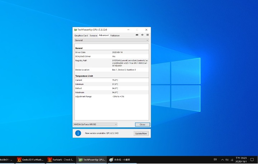Click the Maximum temperature limit label
258x164 pixels.
[x=80, y=93]
